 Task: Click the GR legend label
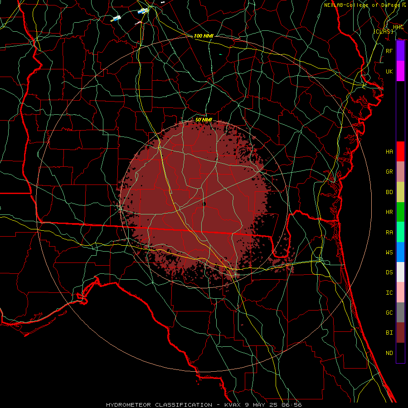pos(389,172)
